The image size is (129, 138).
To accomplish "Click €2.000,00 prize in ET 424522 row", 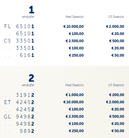I will tap(115, 102).
